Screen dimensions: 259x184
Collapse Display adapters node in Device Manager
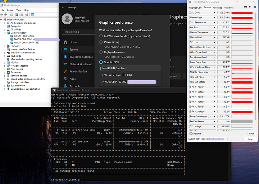point(5,33)
